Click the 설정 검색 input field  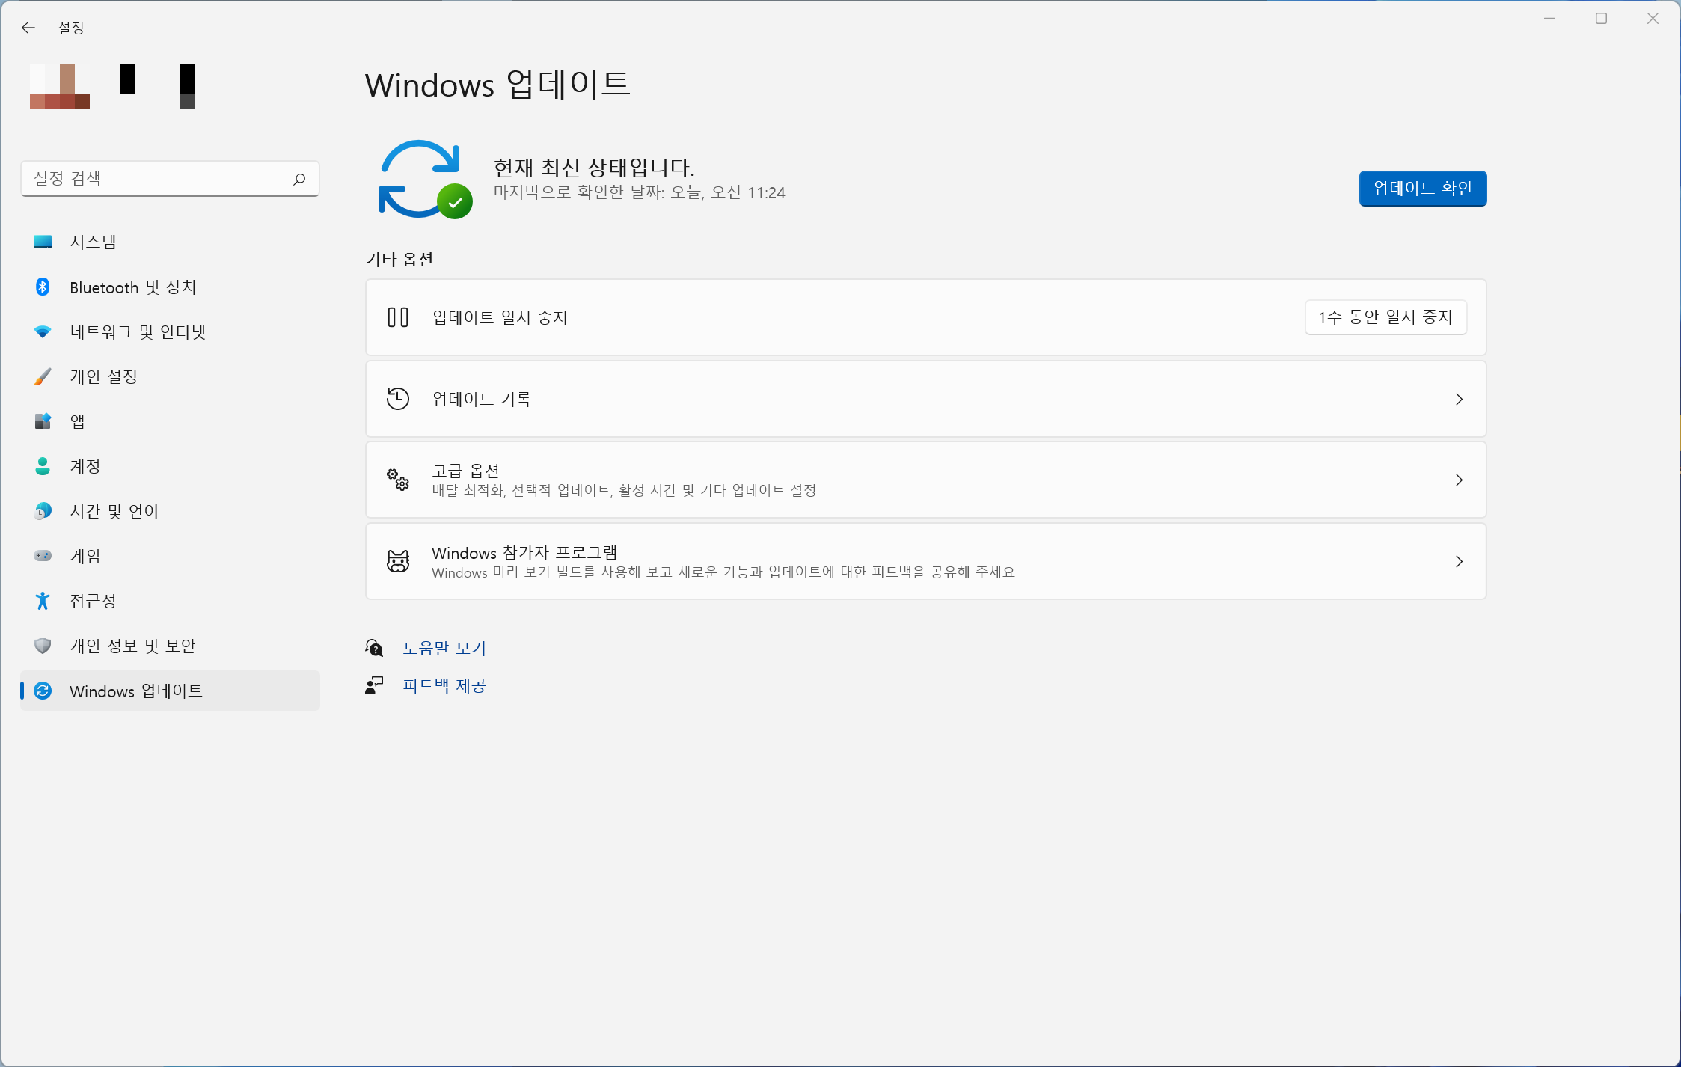(x=157, y=179)
